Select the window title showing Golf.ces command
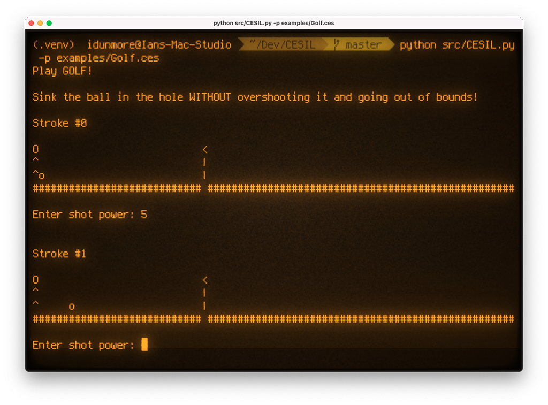This screenshot has height=405, width=548. 274,22
